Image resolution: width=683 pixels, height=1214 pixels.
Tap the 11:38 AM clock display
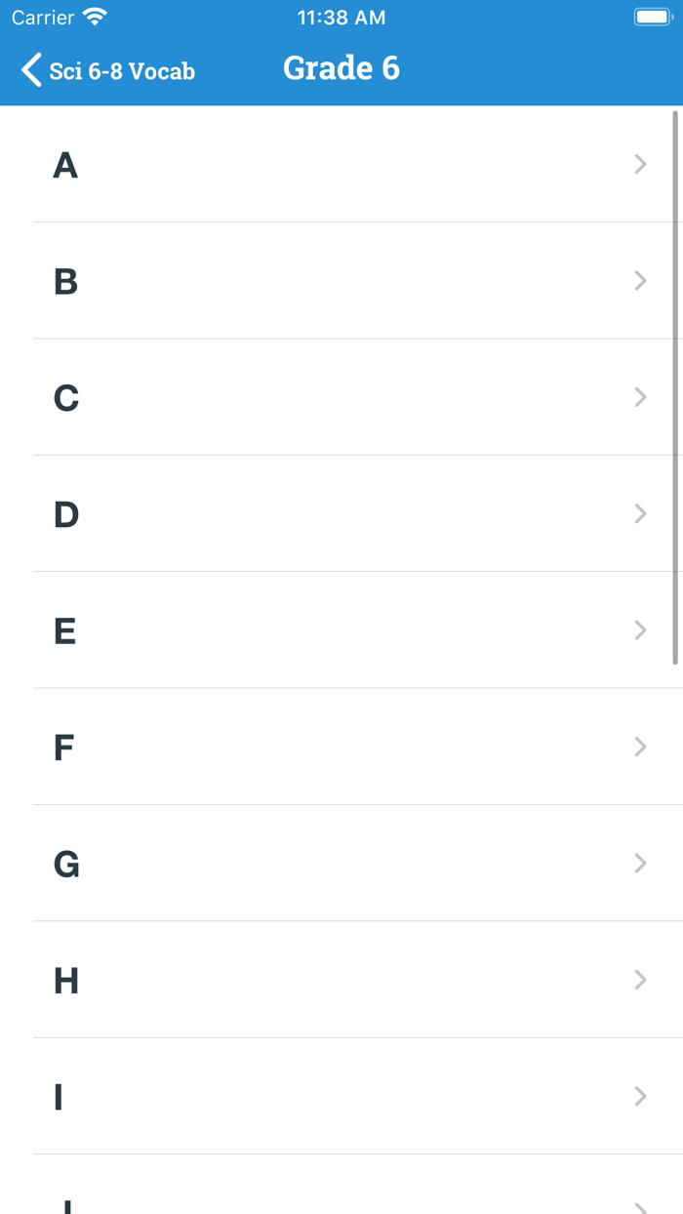coord(341,16)
